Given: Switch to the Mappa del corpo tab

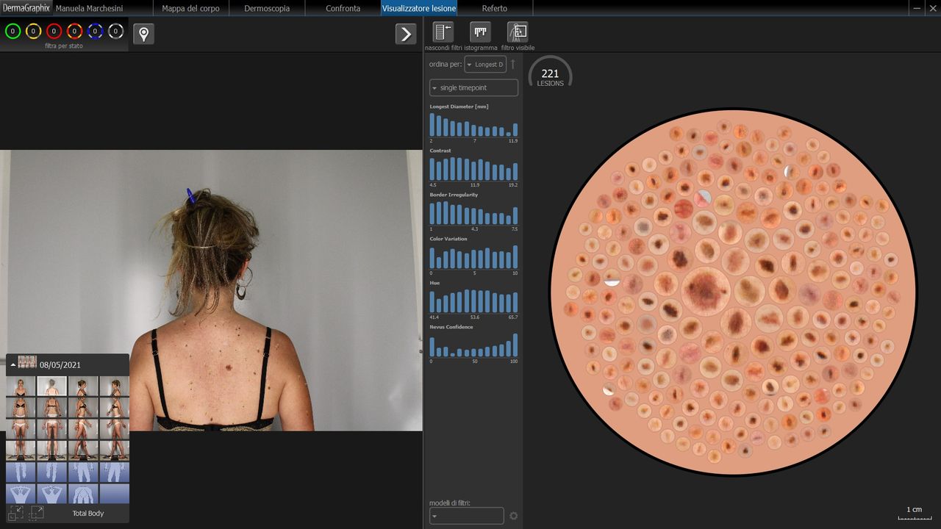Looking at the screenshot, I should [190, 8].
